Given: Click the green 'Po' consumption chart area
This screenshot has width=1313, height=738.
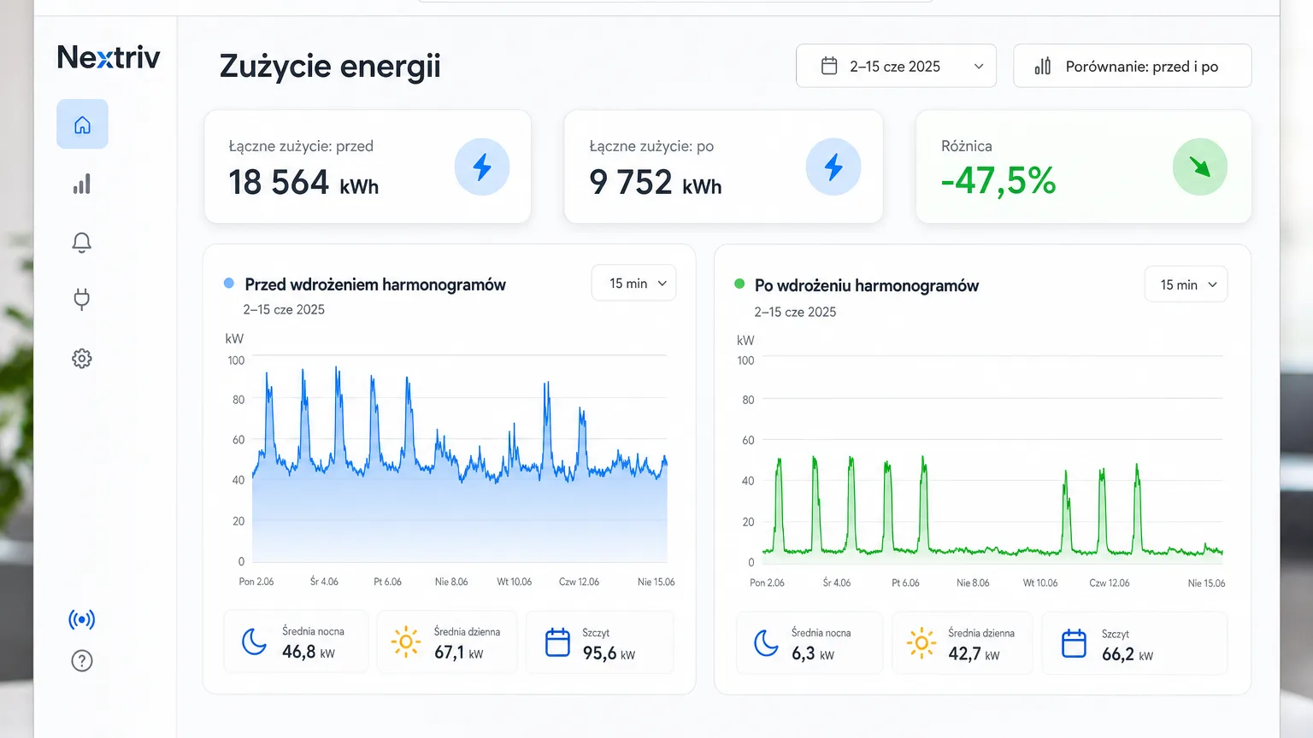Looking at the screenshot, I should coord(992,461).
